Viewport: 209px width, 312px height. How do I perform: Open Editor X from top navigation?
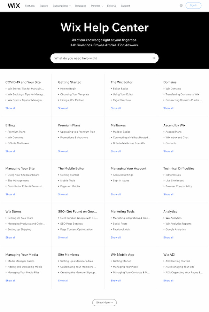click(111, 6)
